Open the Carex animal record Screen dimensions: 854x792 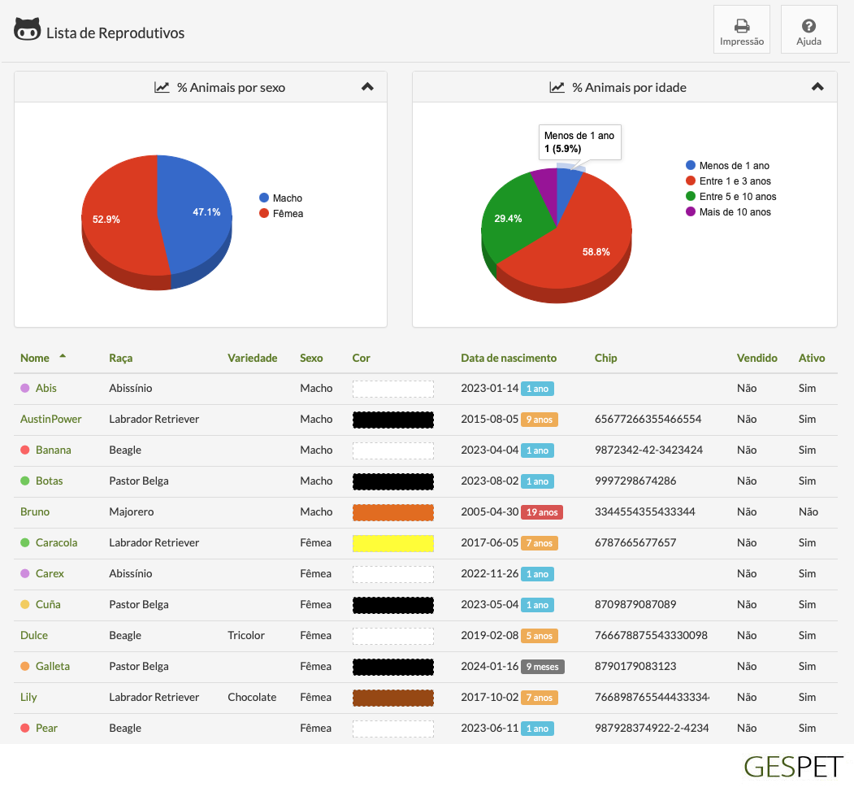click(50, 573)
